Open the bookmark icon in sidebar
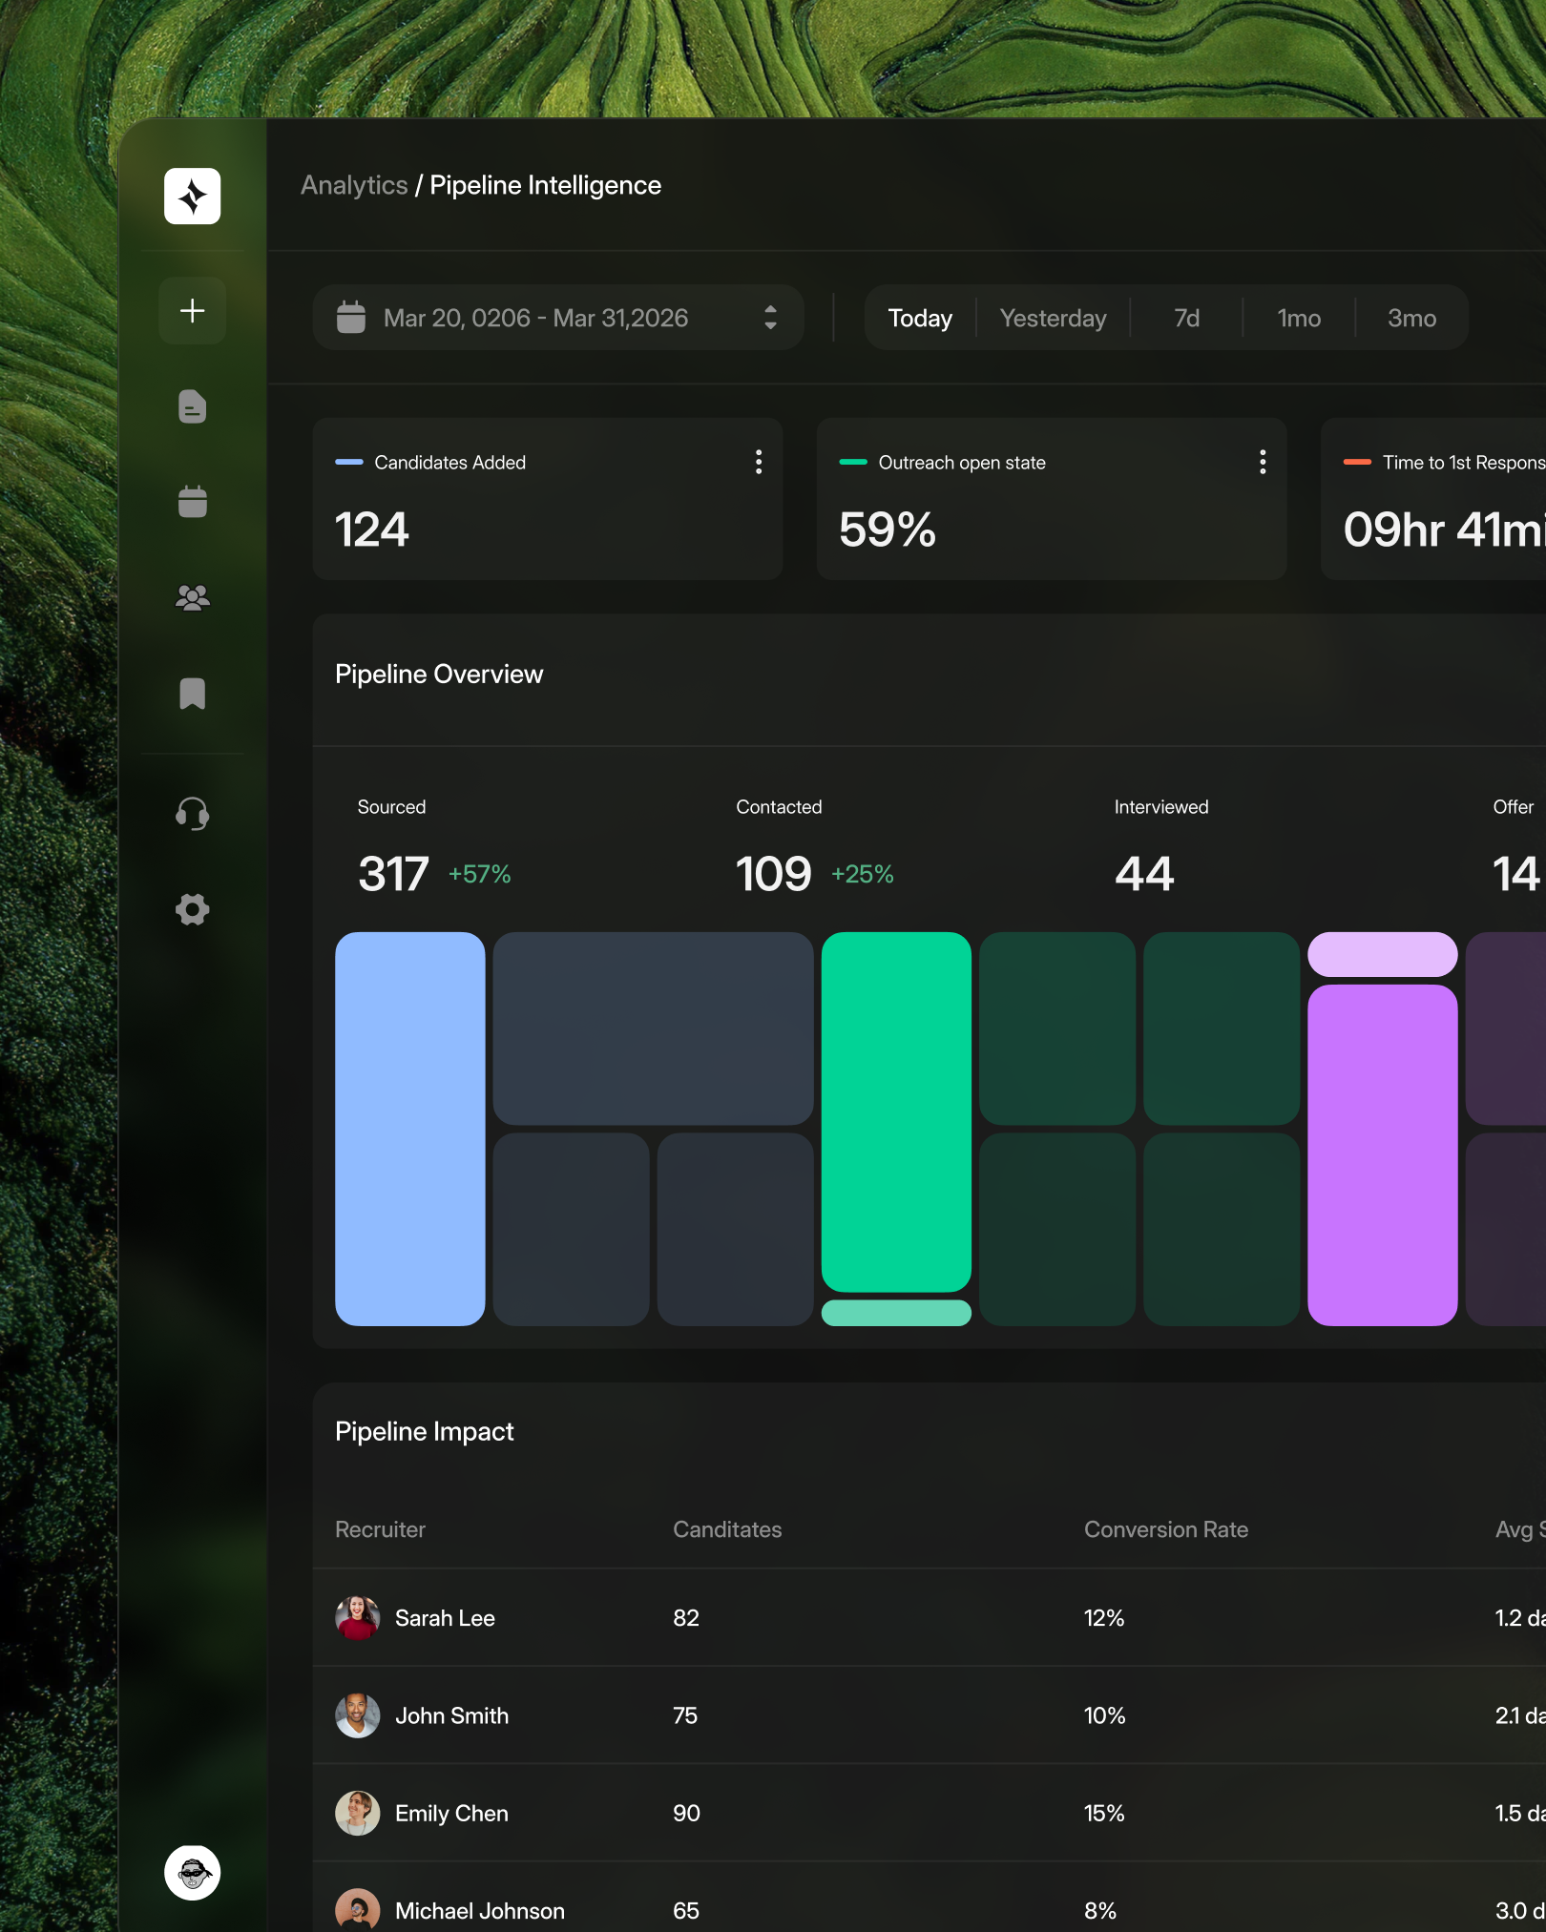Image resolution: width=1546 pixels, height=1932 pixels. (x=192, y=694)
